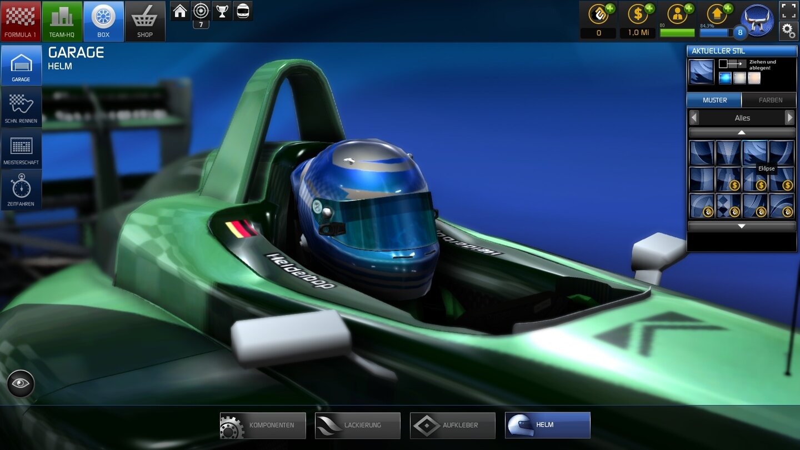Select fourth pattern in top row
The height and width of the screenshot is (450, 800).
tap(782, 153)
